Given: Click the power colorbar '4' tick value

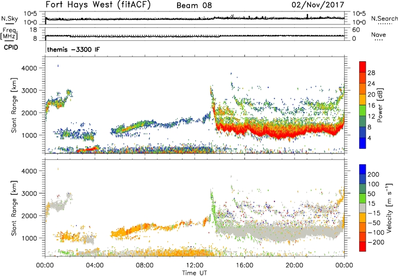Looking at the screenshot, I should pyautogui.click(x=369, y=138).
